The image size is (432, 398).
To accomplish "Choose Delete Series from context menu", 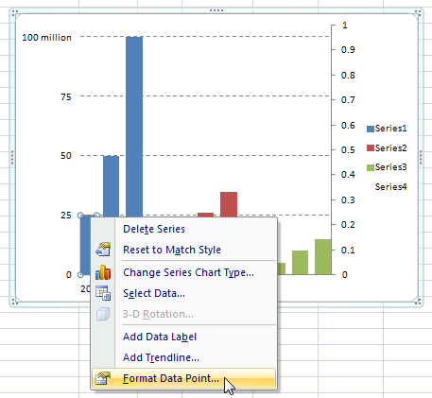I will 154,229.
